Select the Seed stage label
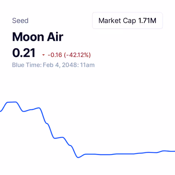 (20, 21)
